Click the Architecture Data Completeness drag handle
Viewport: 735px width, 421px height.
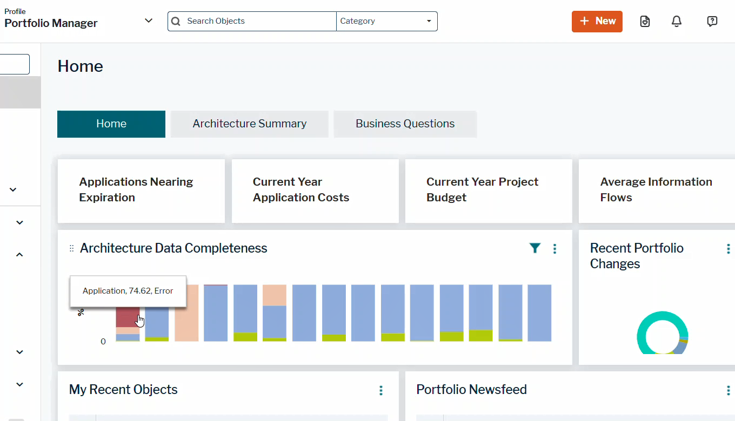pyautogui.click(x=71, y=248)
